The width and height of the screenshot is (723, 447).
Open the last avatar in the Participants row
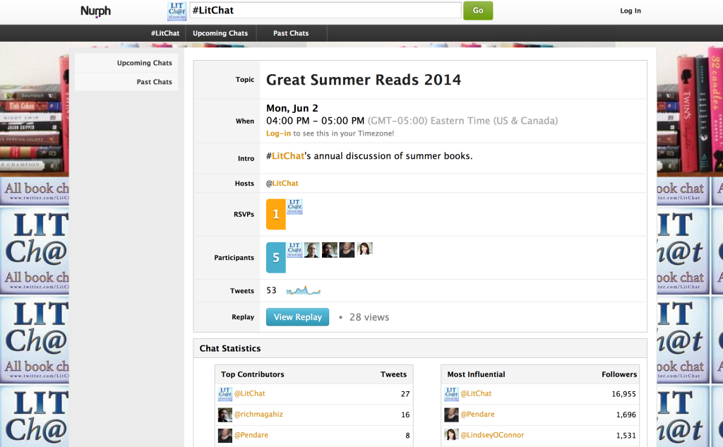[x=365, y=249]
